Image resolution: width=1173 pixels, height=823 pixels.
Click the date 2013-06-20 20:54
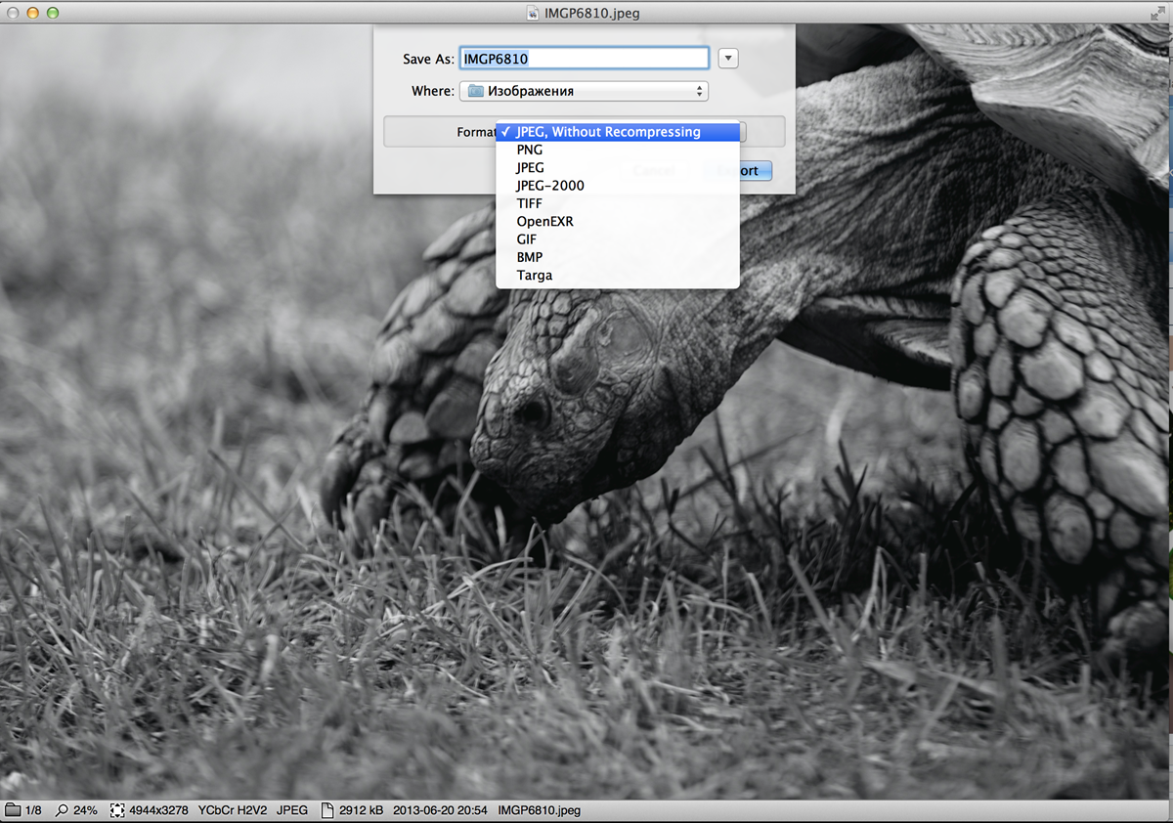pyautogui.click(x=440, y=810)
